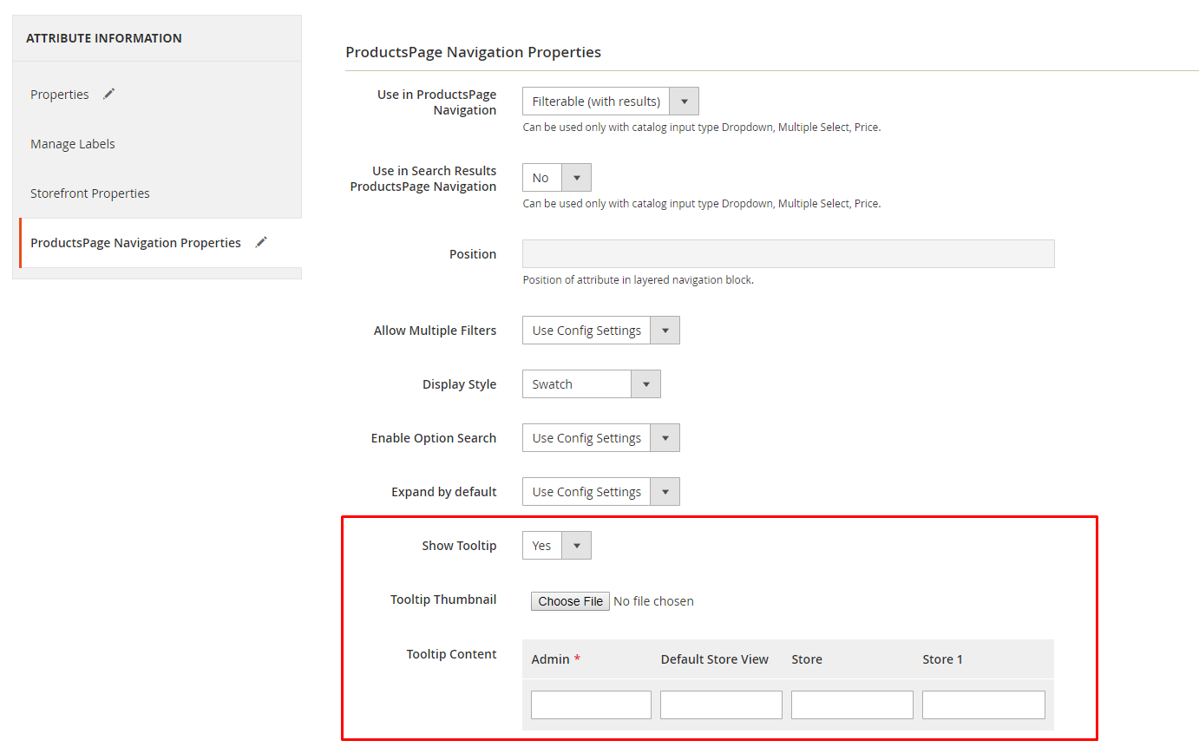The width and height of the screenshot is (1199, 747).
Task: Click the Position input field
Action: [788, 254]
